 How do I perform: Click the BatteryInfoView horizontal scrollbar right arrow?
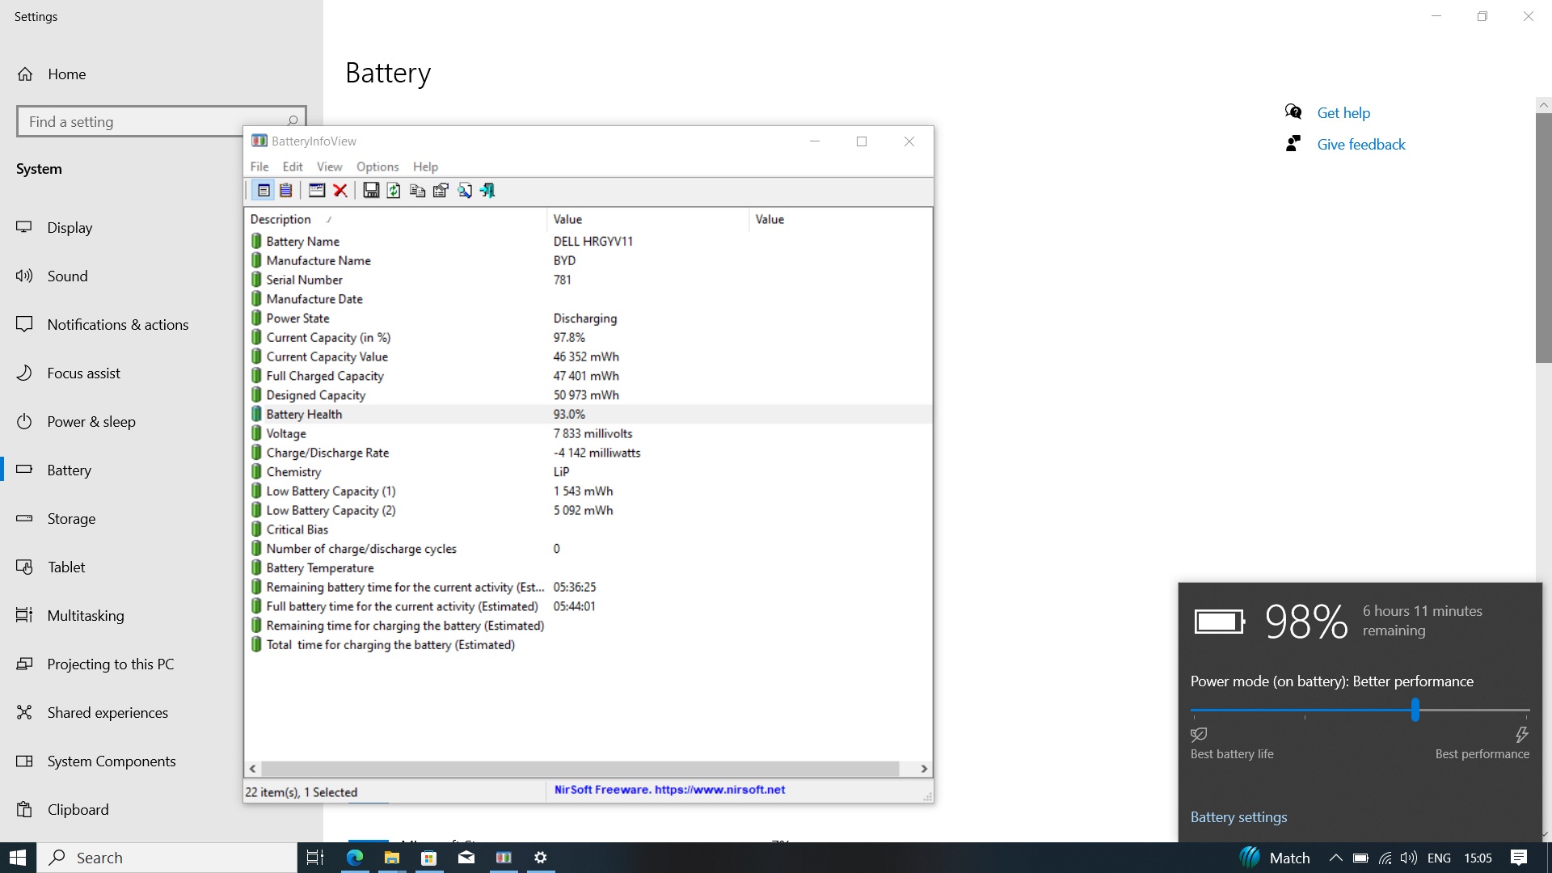click(924, 769)
